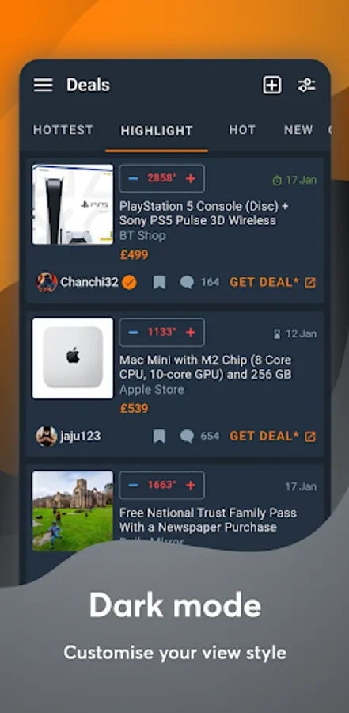Bookmark the Mac Mini deal
Image resolution: width=349 pixels, height=713 pixels.
tap(158, 437)
